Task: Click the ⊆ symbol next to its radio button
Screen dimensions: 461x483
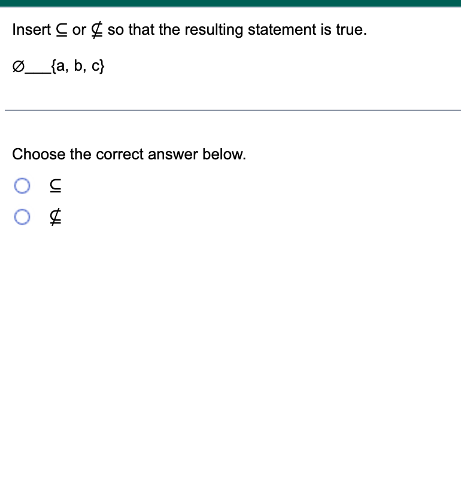Action: coord(55,186)
